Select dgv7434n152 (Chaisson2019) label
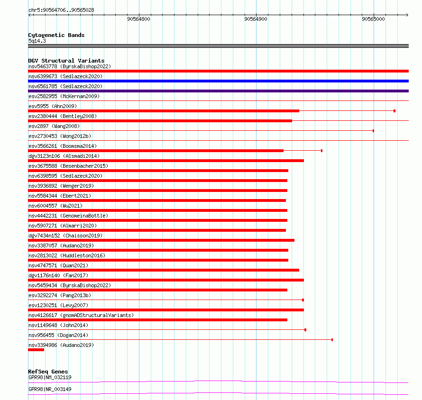422x400 pixels. 65,236
